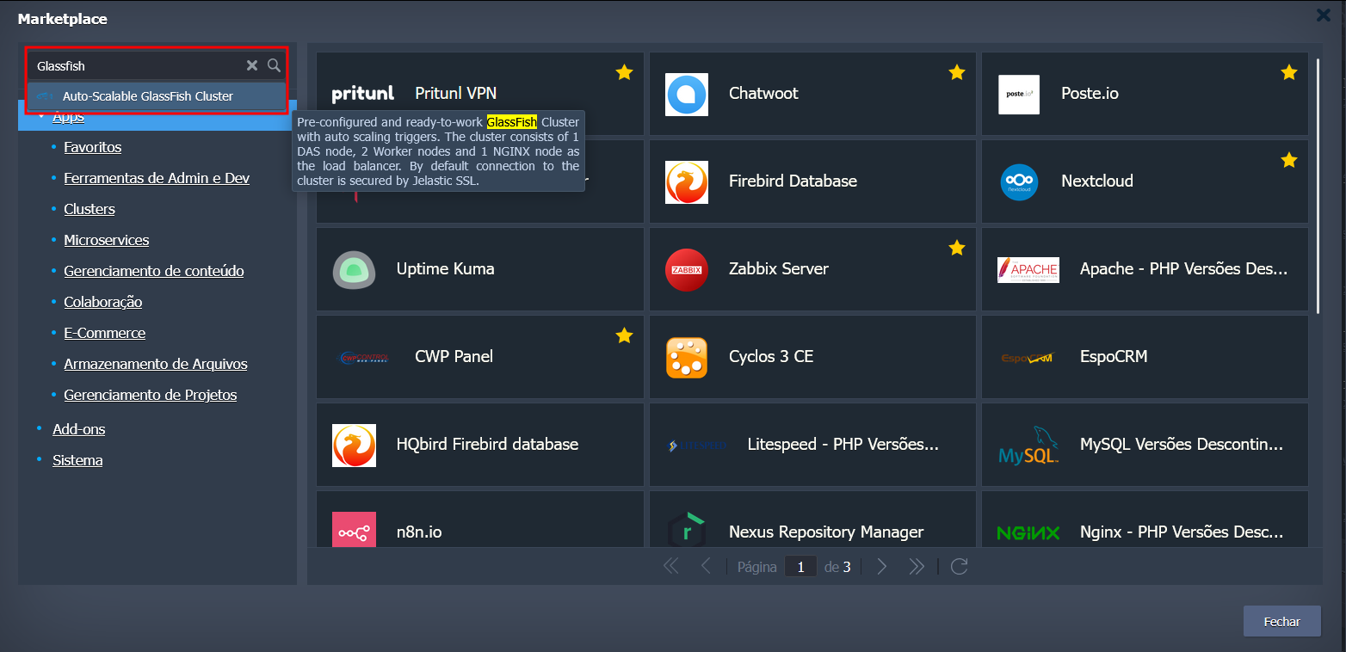Screen dimensions: 1346x652
Task: Click the Firebird Database icon
Action: 687,181
